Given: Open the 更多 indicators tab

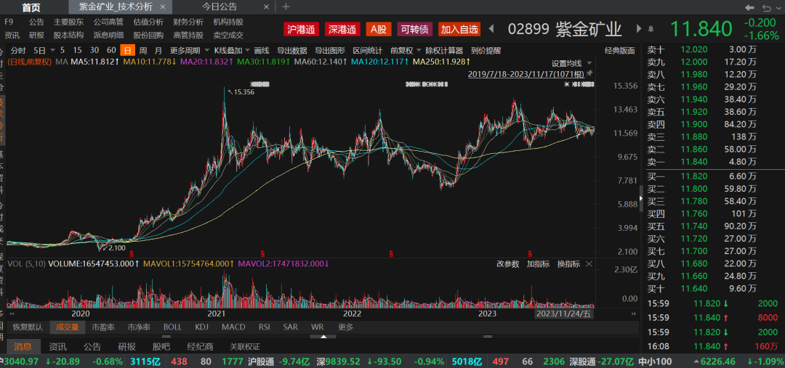Looking at the screenshot, I should tap(345, 327).
